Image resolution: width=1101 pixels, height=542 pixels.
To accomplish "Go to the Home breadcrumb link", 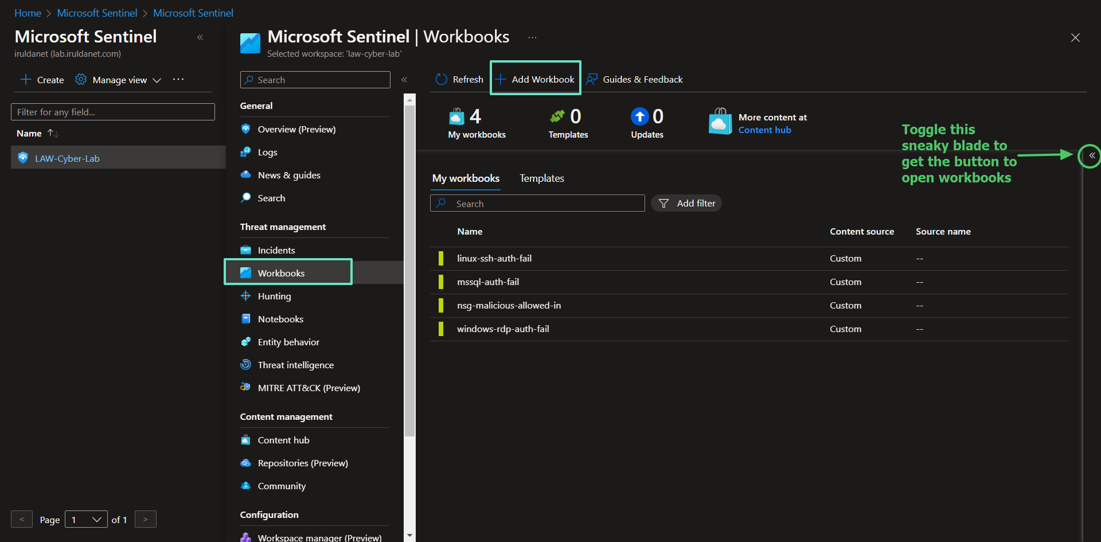I will (28, 13).
